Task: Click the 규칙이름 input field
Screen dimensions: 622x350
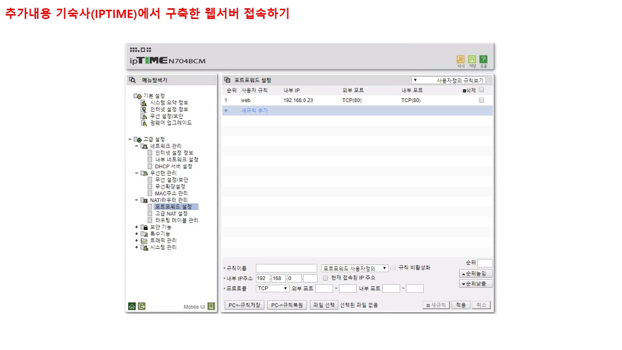Action: 286,268
